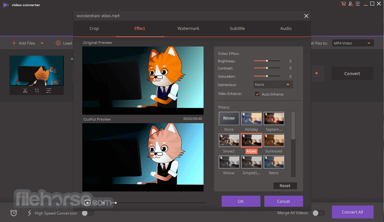This screenshot has height=222, width=384.
Task: Switch to the Watermark tab
Action: click(188, 28)
